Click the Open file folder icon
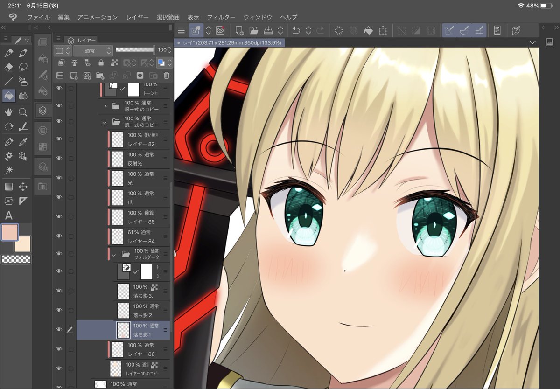This screenshot has height=389, width=560. click(x=253, y=30)
